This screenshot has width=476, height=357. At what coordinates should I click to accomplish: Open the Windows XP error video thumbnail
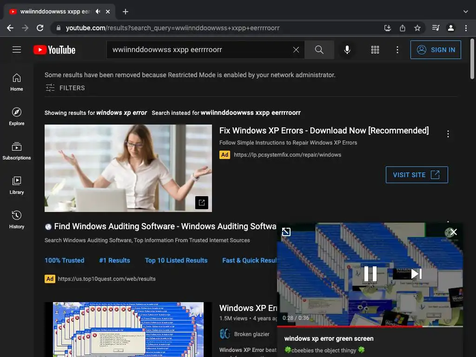coord(128,330)
